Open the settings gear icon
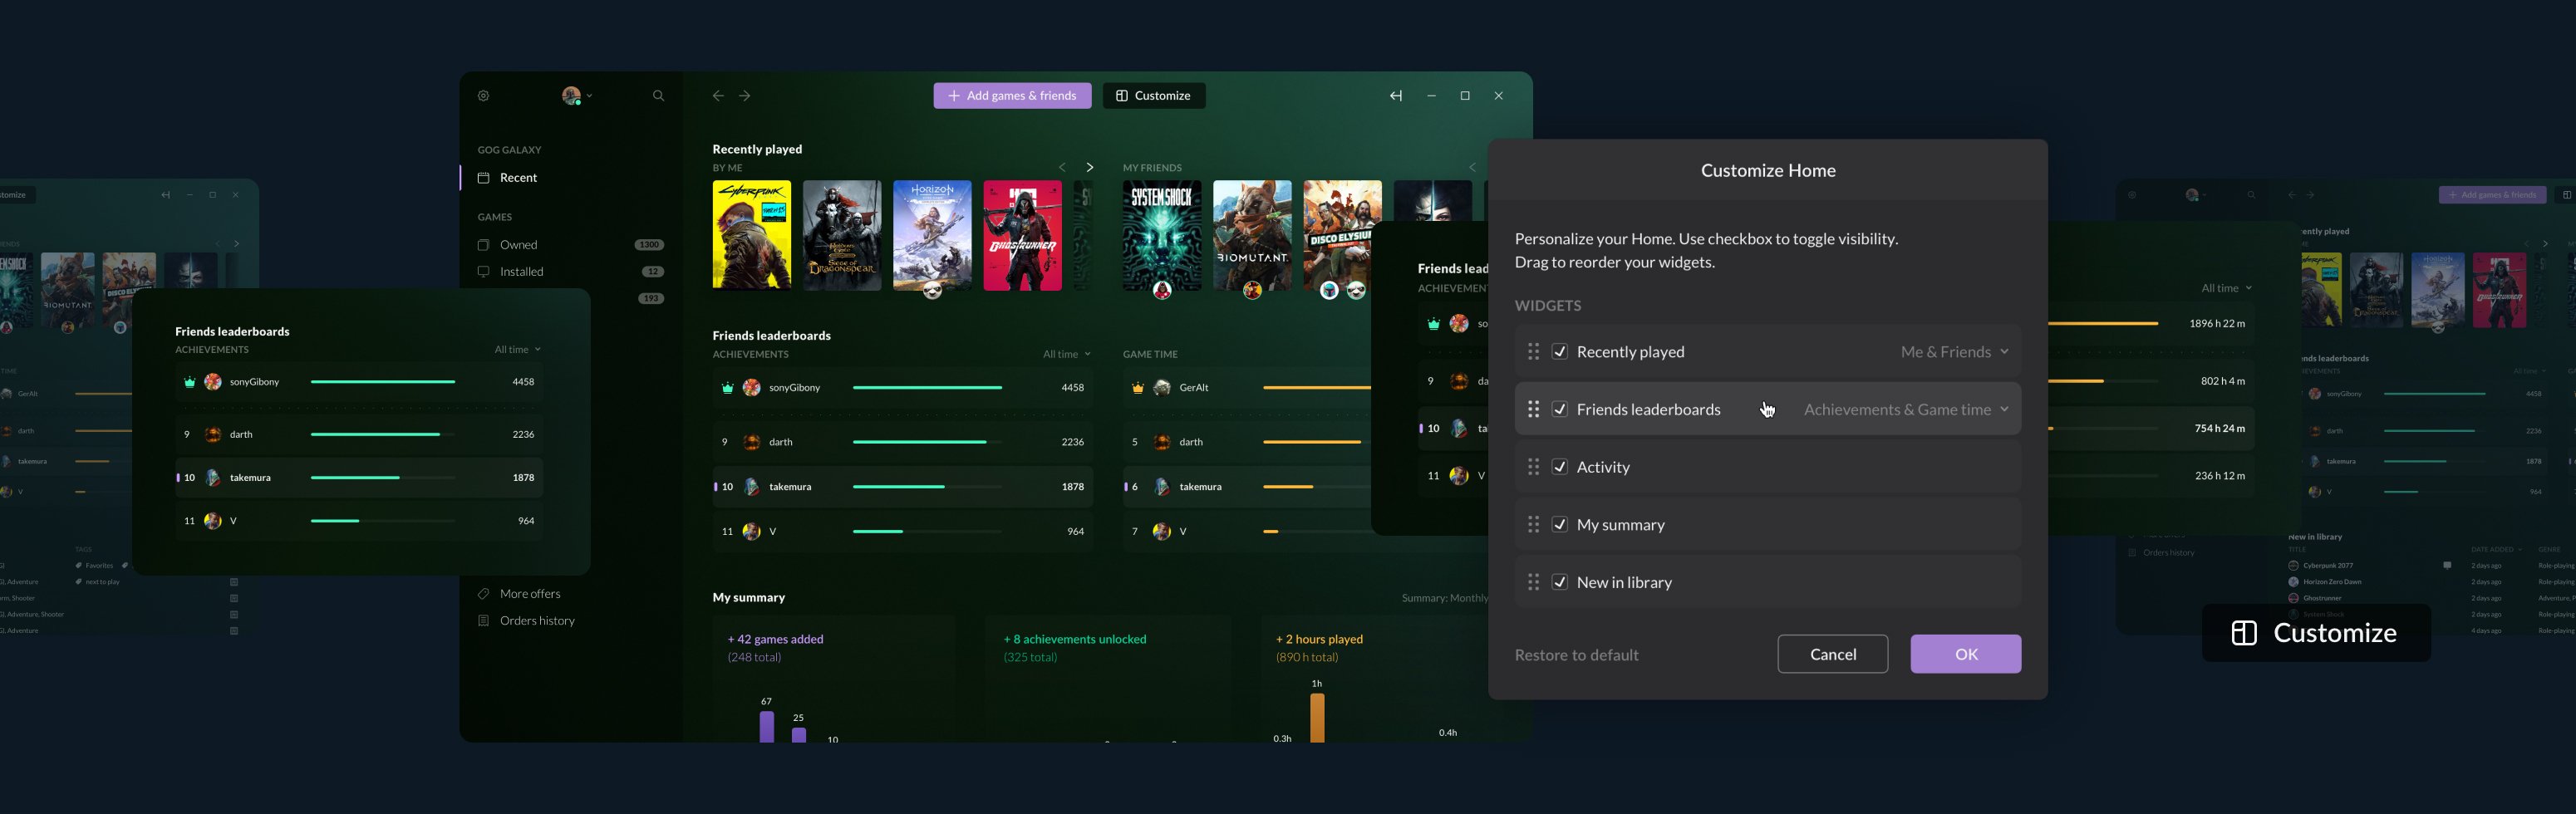The image size is (2576, 814). tap(483, 96)
